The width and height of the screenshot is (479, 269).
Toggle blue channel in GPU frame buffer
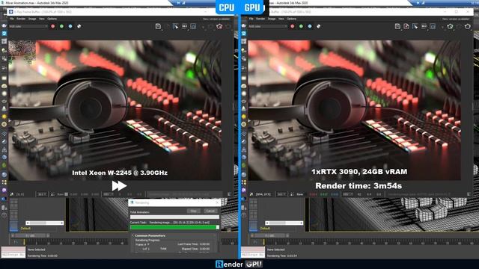tap(310, 27)
